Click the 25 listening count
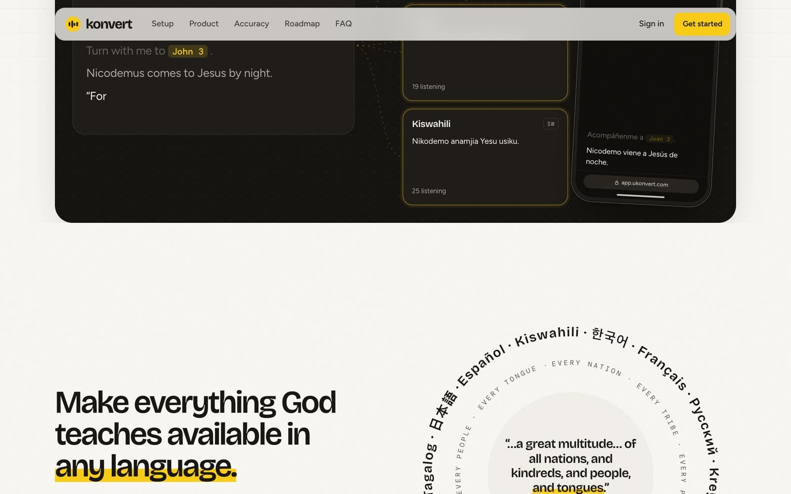 click(x=429, y=191)
